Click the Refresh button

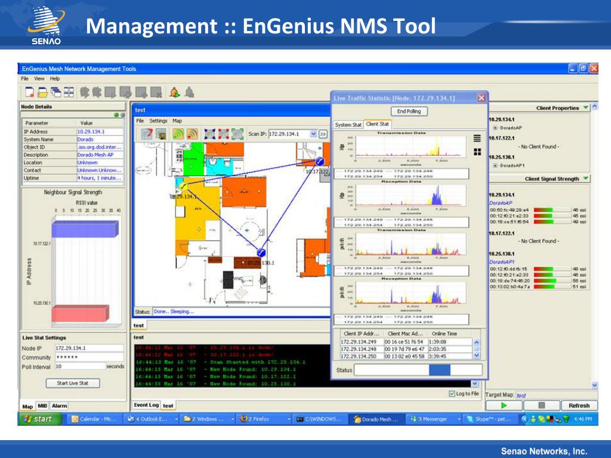point(579,406)
